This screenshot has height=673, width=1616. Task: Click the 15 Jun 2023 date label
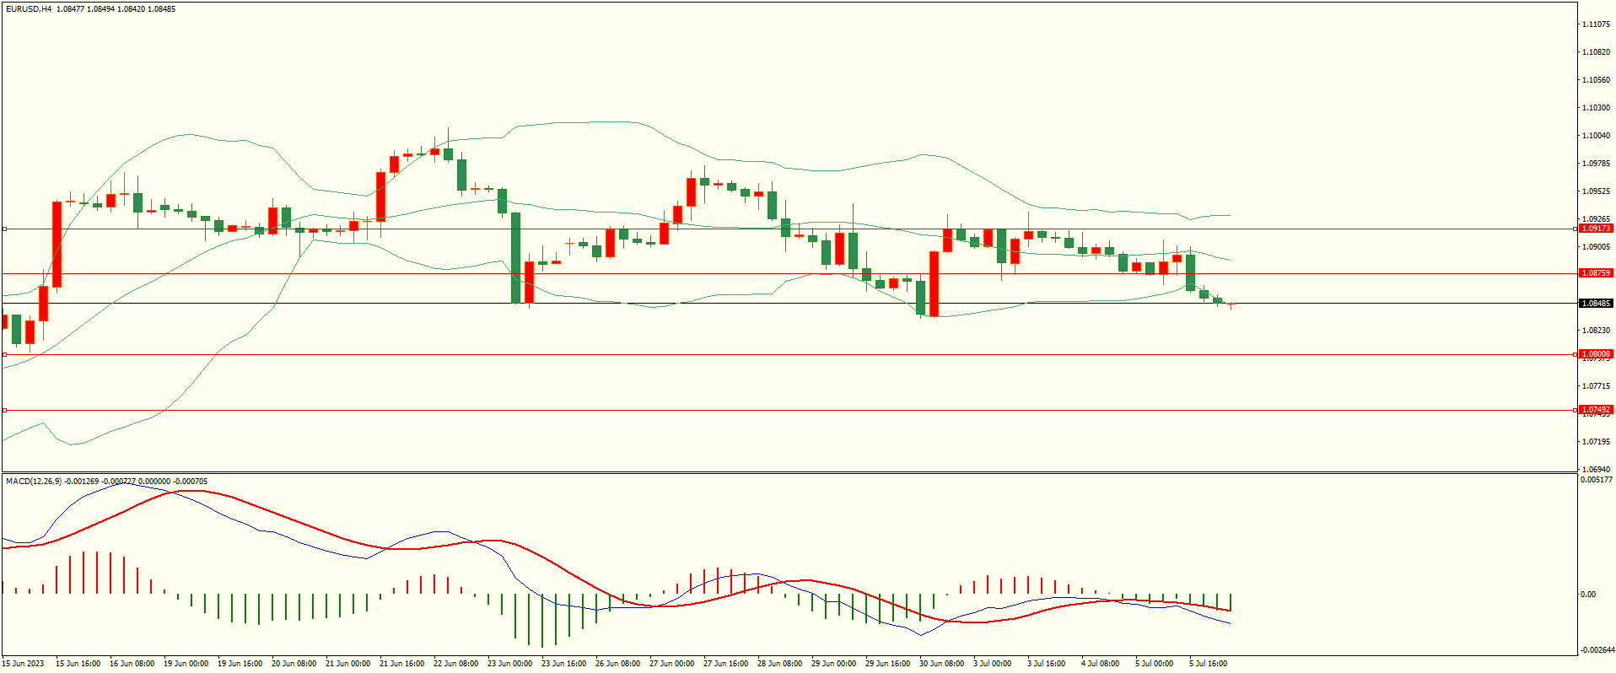tap(24, 664)
